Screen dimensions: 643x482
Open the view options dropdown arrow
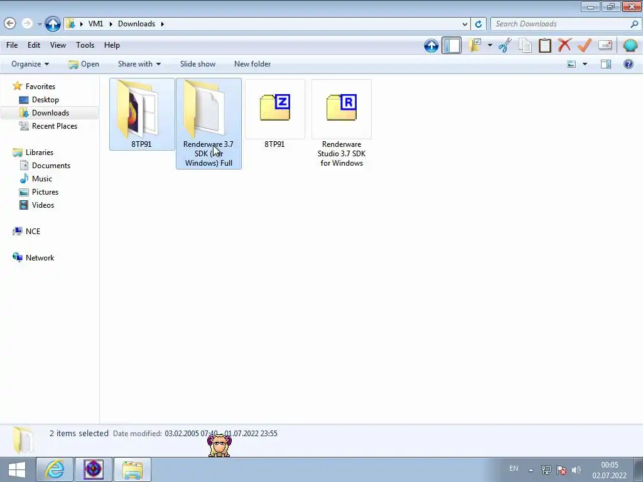pyautogui.click(x=585, y=64)
